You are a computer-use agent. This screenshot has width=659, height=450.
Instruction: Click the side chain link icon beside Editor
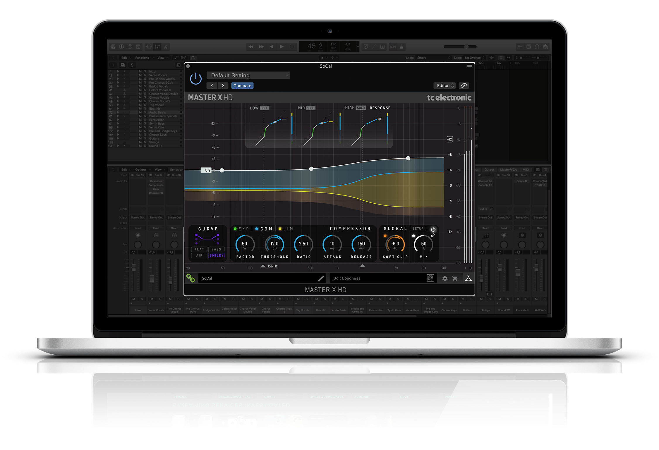[464, 85]
